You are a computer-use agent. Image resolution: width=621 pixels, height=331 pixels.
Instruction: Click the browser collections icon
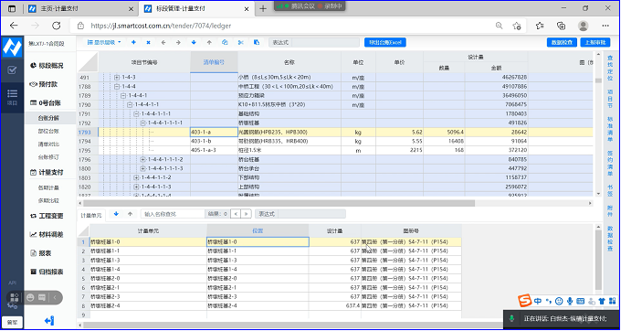(x=562, y=26)
